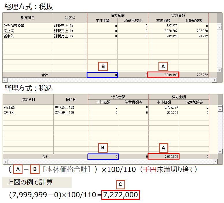Image resolution: width=224 pixels, height=203 pixels.
Task: Select the 仮受消費税等 row in the 税抜 table
Action: pos(27,26)
